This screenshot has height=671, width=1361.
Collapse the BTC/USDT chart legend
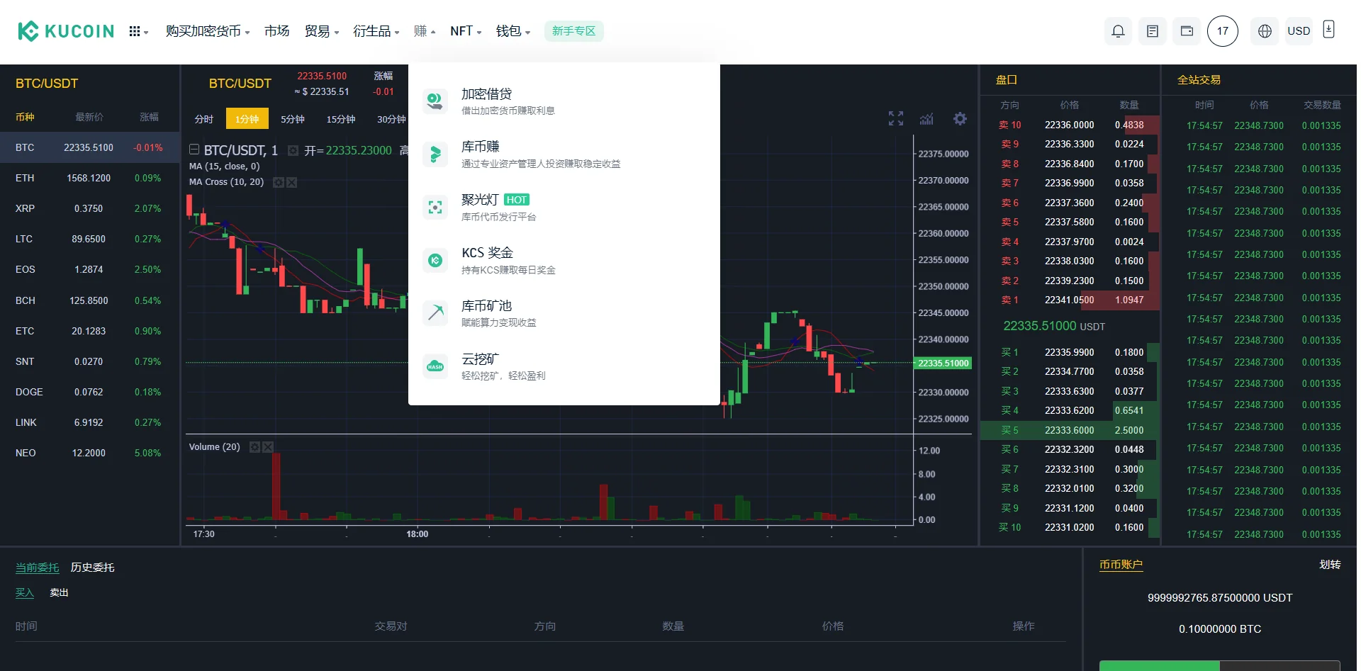[194, 150]
